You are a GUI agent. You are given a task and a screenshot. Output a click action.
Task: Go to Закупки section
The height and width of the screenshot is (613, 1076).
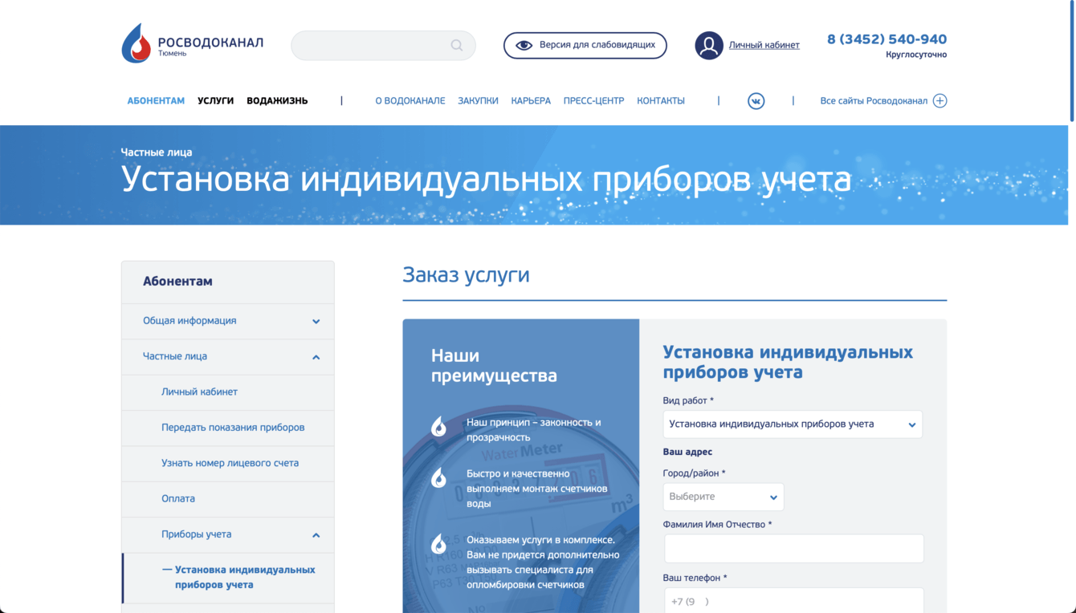(x=478, y=101)
